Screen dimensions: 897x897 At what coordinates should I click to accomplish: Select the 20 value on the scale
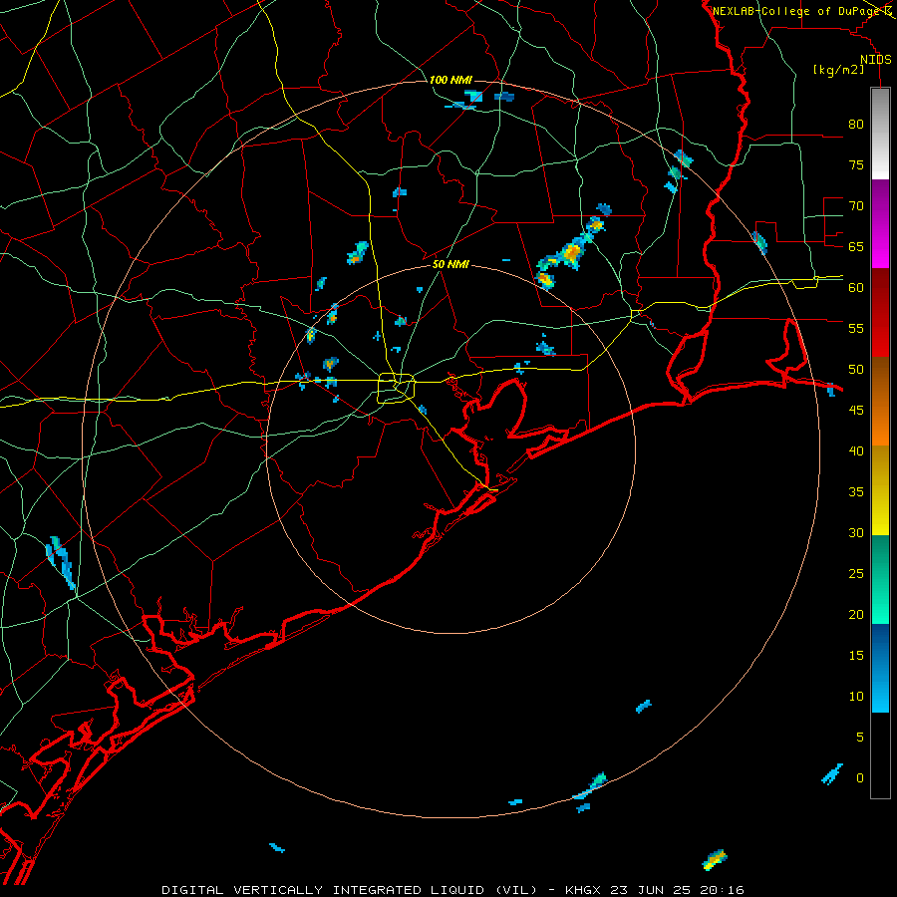[856, 614]
